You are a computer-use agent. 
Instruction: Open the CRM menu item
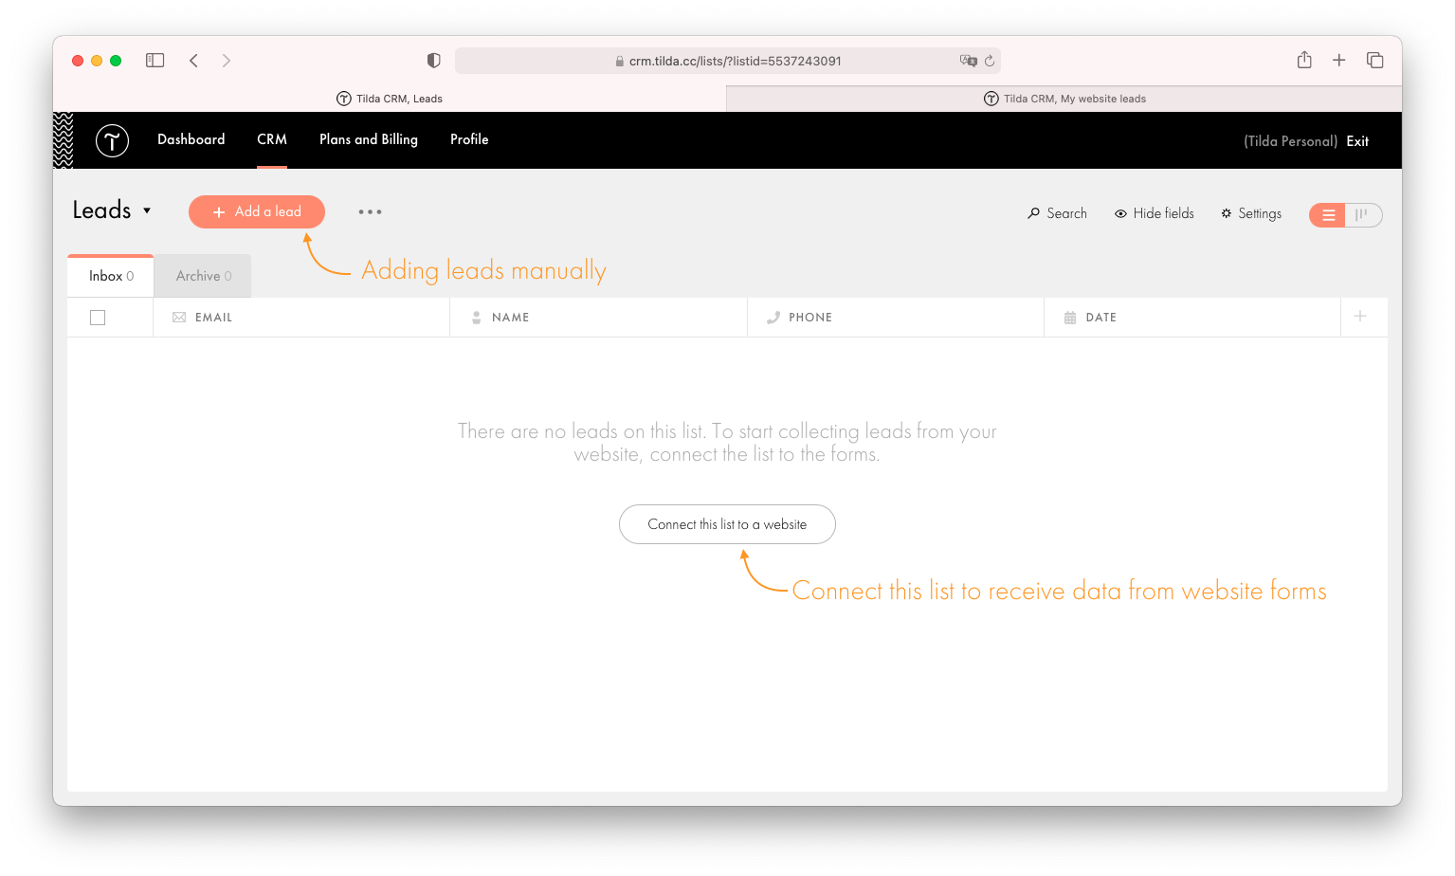pyautogui.click(x=272, y=139)
